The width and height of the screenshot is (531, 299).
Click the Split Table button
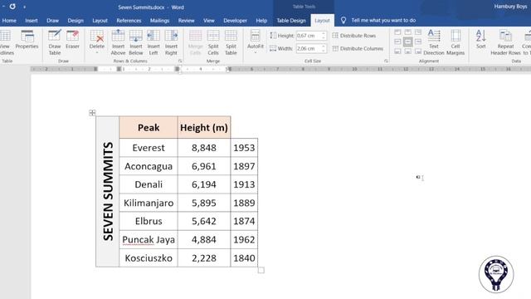click(231, 42)
